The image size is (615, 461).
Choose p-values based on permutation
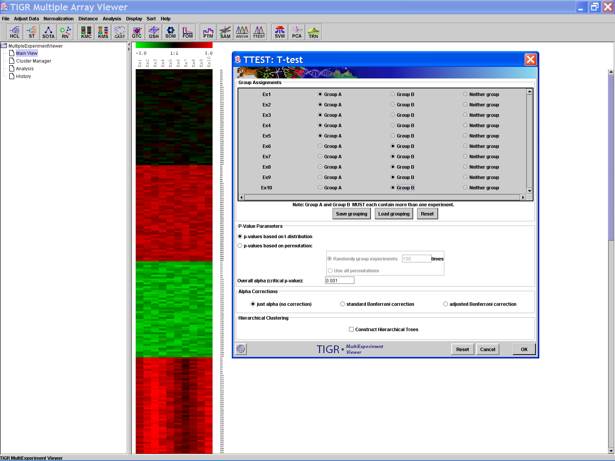[240, 245]
